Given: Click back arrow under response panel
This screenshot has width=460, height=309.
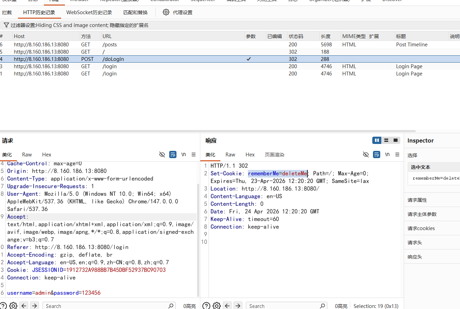Looking at the screenshot, I should (227, 306).
